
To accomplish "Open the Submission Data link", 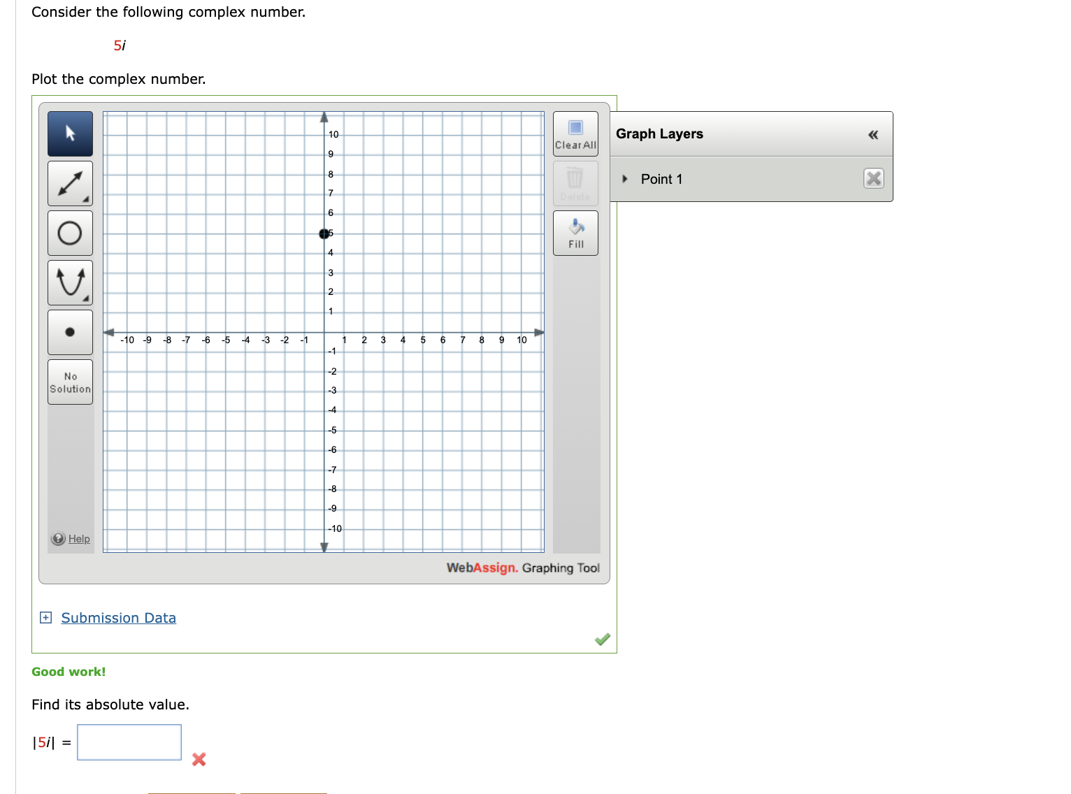I will [x=118, y=618].
